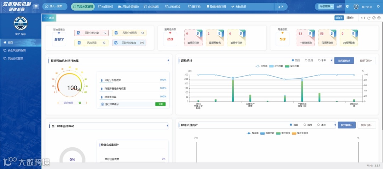The image size is (383, 169).
Task: Select 当月 radio in 隐患治理统计 panel
Action: click(x=308, y=125)
